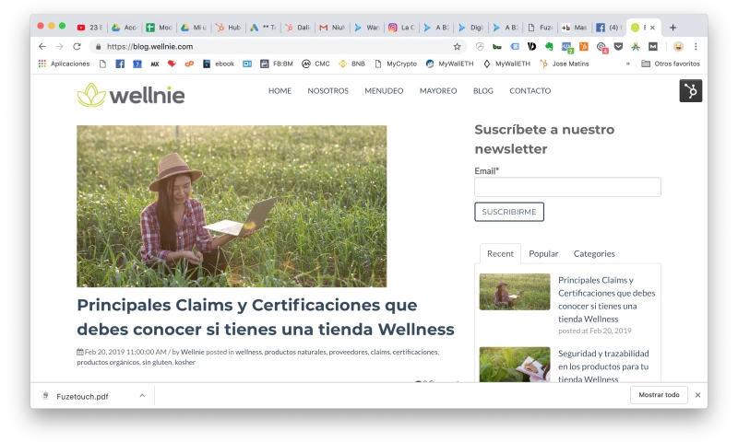738x442 pixels.
Task: Open the BLOG nav item
Action: [x=482, y=90]
